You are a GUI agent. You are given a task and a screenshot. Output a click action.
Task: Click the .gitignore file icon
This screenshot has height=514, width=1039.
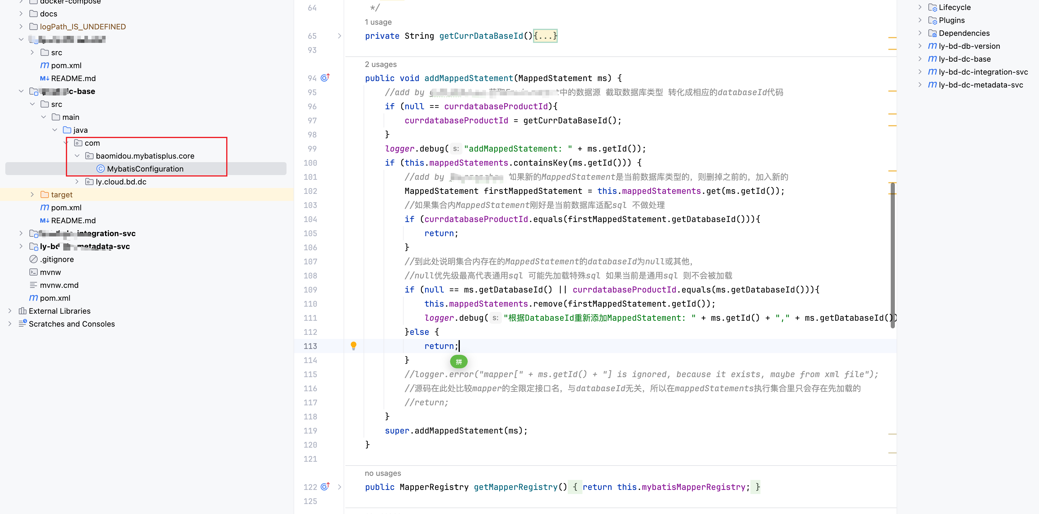point(34,259)
